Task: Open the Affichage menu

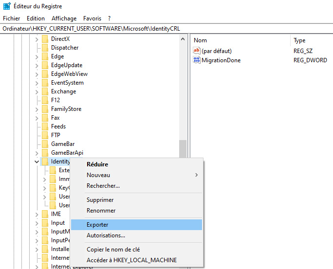Action: pyautogui.click(x=64, y=18)
